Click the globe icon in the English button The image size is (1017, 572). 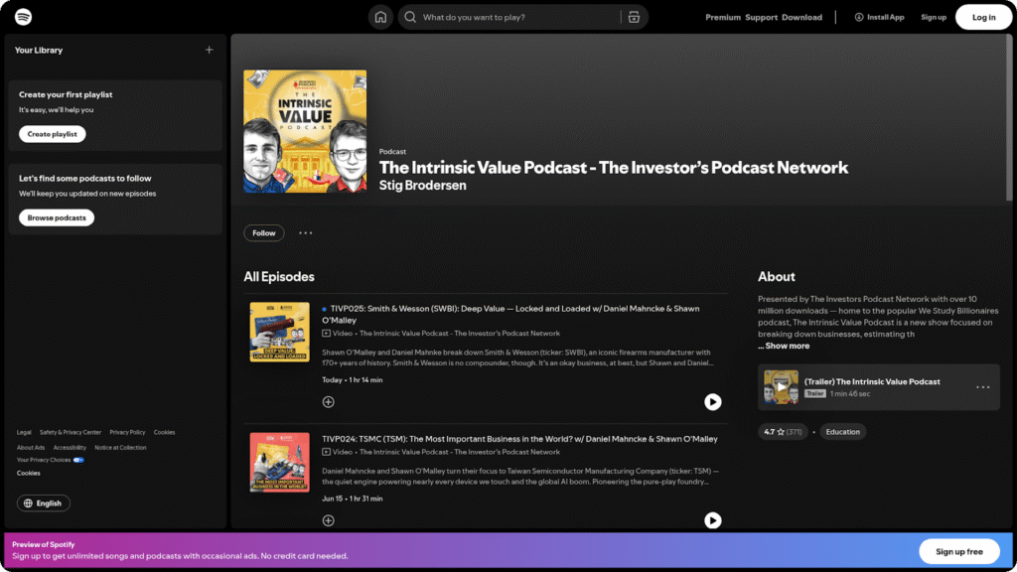pyautogui.click(x=28, y=503)
